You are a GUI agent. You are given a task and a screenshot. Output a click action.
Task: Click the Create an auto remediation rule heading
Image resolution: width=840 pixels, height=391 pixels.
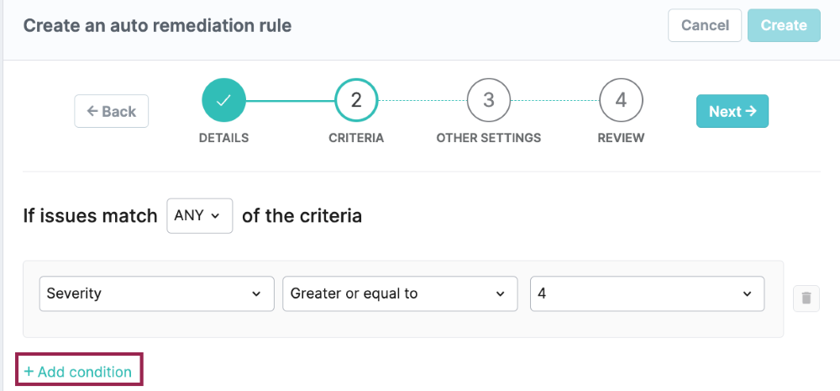[x=157, y=25]
